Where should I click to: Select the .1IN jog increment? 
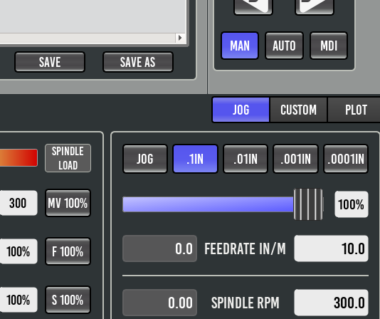coord(195,159)
